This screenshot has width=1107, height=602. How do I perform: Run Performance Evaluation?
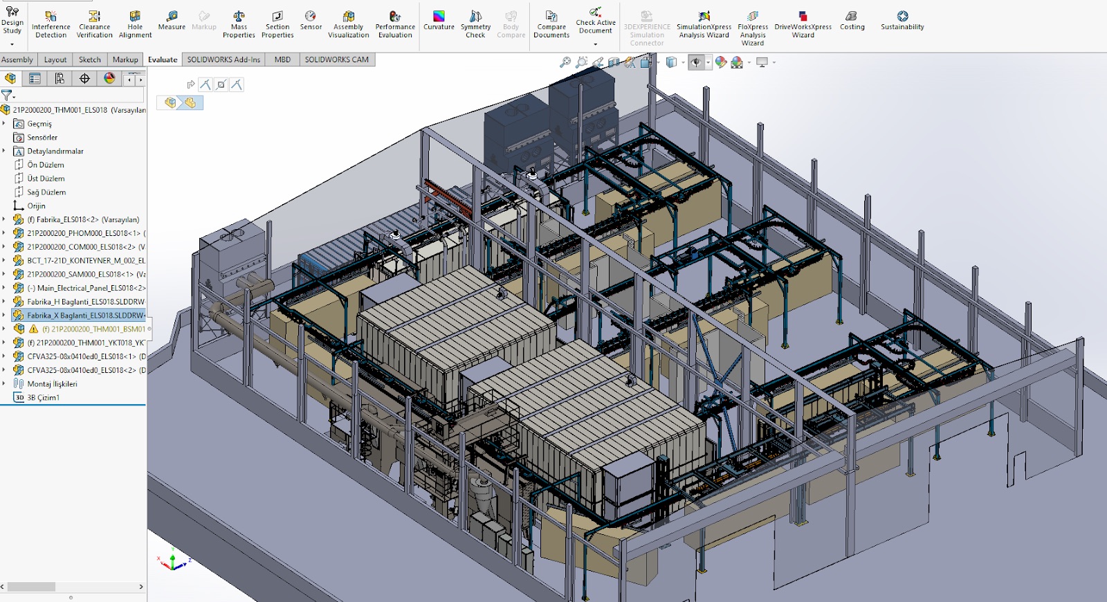(x=395, y=24)
